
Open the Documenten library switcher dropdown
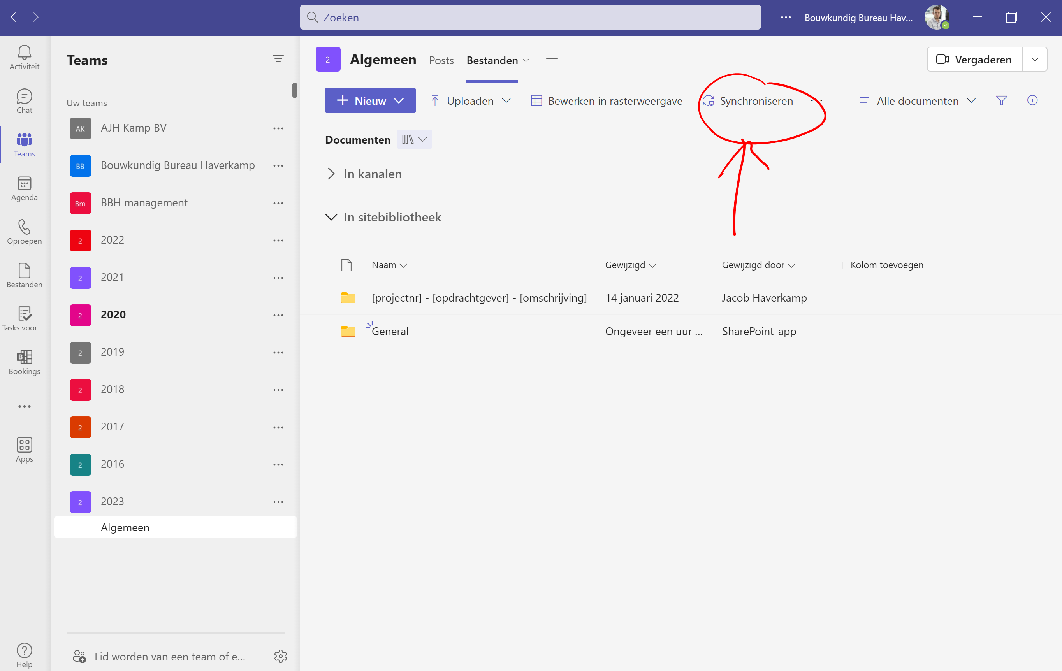(414, 139)
